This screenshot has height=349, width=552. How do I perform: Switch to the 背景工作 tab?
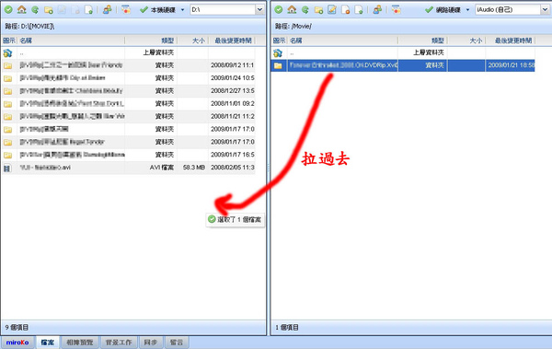pos(119,343)
